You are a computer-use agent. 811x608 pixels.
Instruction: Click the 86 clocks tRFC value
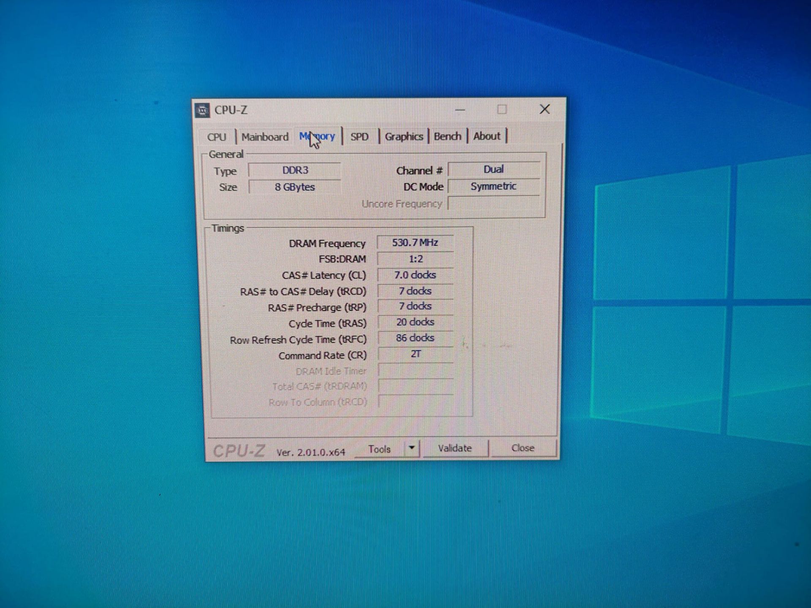416,338
